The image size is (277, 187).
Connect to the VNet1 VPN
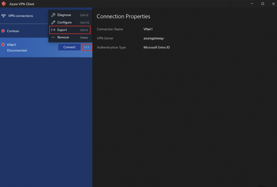tap(69, 47)
